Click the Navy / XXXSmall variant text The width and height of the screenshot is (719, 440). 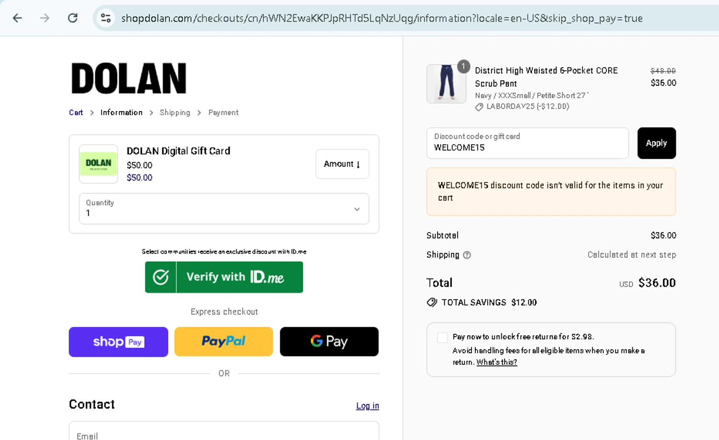532,95
